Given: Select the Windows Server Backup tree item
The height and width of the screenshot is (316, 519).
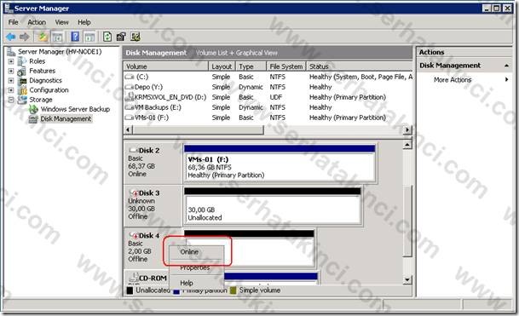Looking at the screenshot, I should [x=75, y=109].
